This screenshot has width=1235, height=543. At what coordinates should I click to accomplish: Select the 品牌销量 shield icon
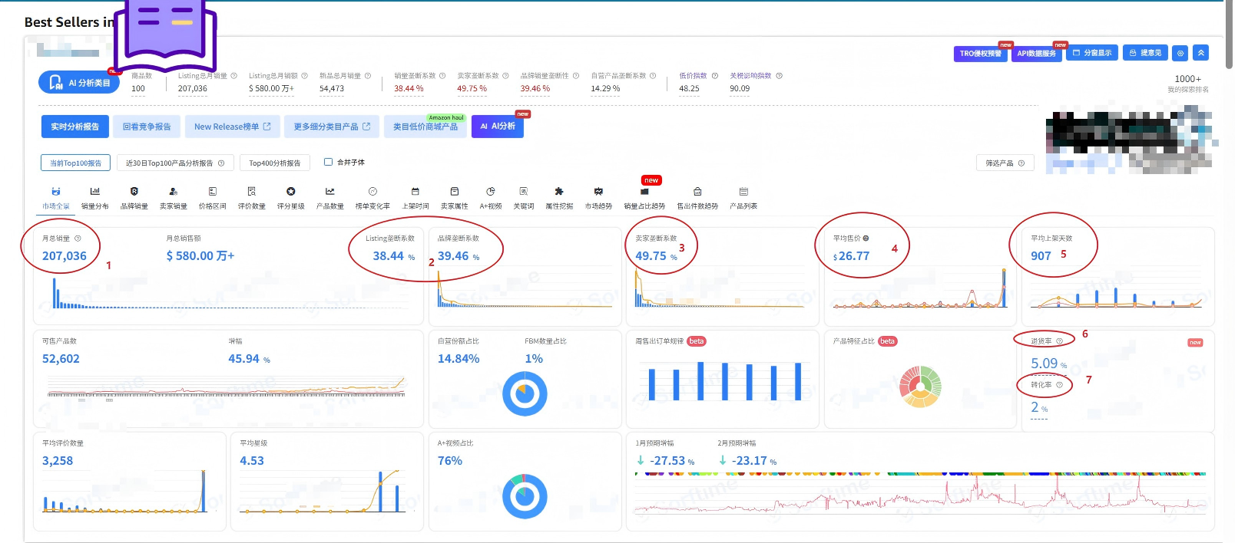[x=134, y=192]
